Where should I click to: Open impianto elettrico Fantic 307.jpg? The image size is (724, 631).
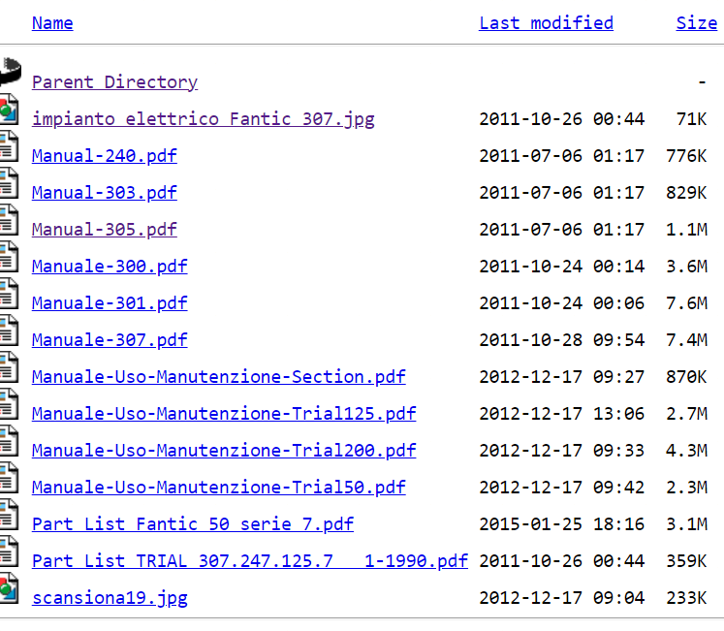[203, 119]
